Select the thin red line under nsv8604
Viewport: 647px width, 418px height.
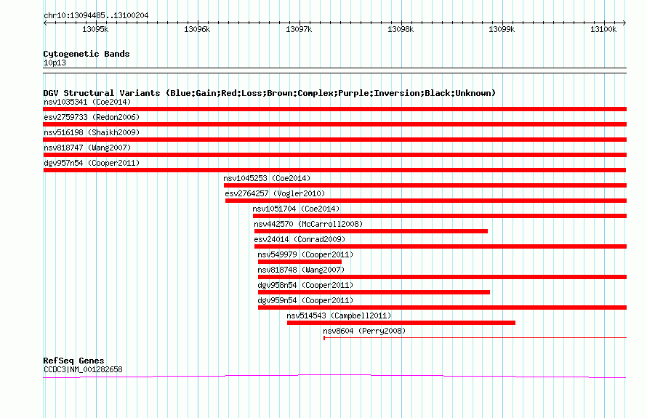coord(475,338)
